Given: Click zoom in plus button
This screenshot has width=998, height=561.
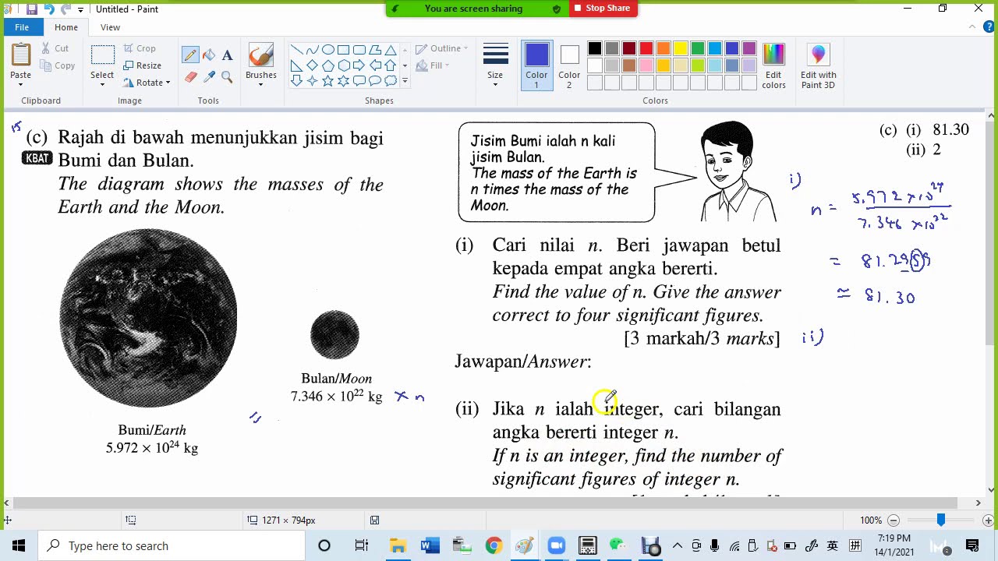Looking at the screenshot, I should [989, 520].
